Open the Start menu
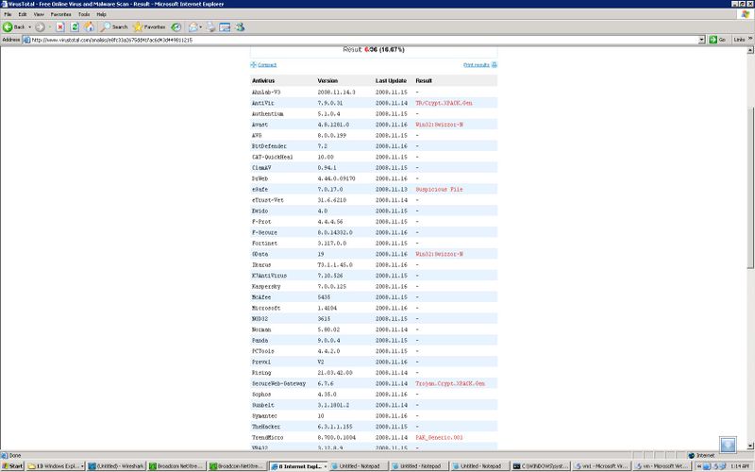Viewport: 755px width, 472px height. 12,466
